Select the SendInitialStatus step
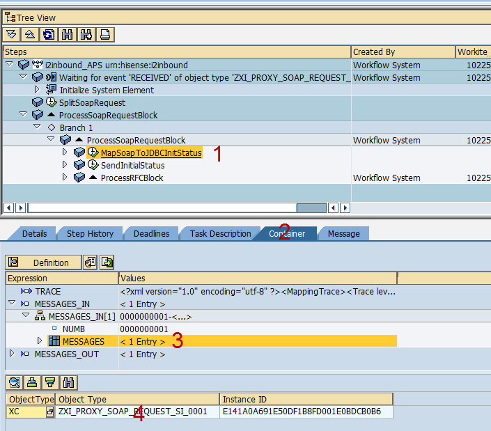 pyautogui.click(x=132, y=165)
